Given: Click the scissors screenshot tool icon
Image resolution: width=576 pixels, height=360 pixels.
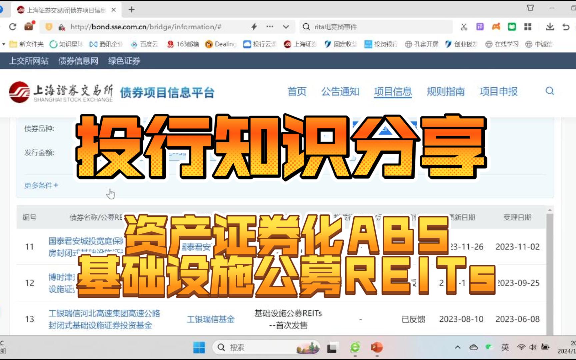Looking at the screenshot, I should pos(464,27).
